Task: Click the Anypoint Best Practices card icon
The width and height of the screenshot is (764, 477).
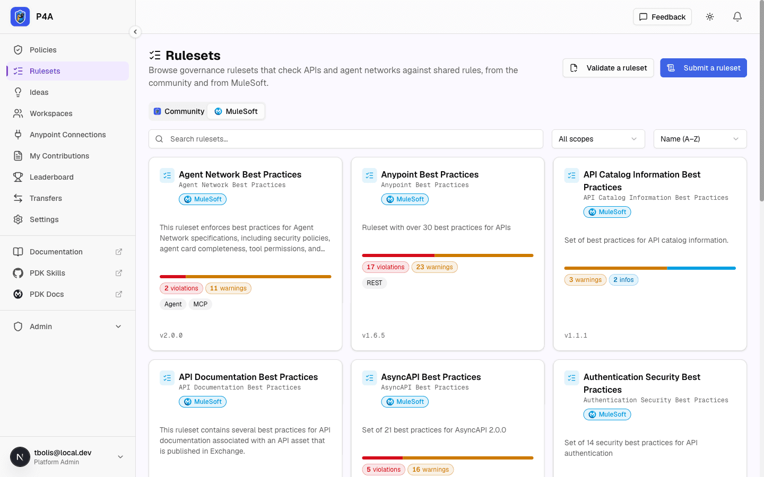Action: [369, 175]
